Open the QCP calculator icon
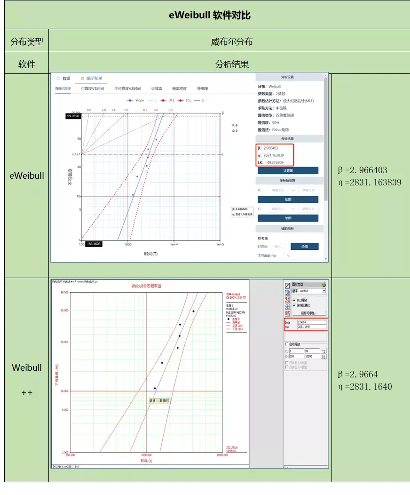Screen dimensions: 410x495 (x=287, y=312)
